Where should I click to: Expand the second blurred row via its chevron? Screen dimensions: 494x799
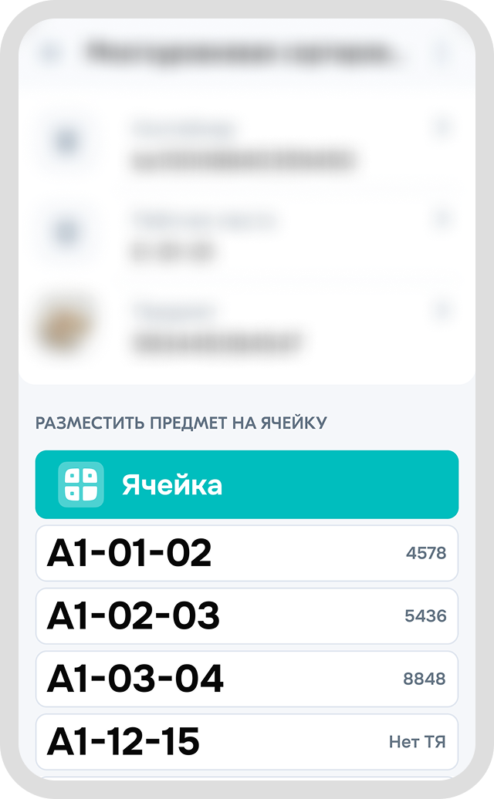[x=442, y=220]
